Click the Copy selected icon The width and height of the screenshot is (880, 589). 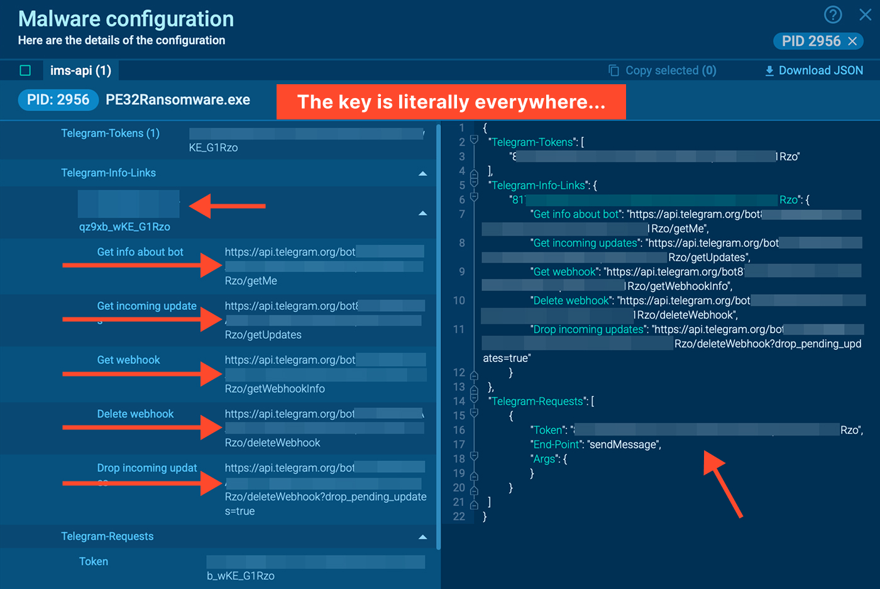click(x=614, y=70)
